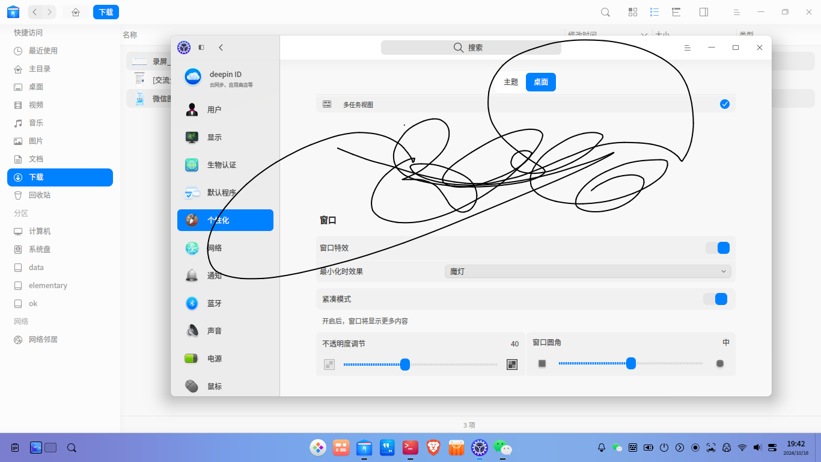Image resolution: width=821 pixels, height=462 pixels.
Task: Go back in Control Center
Action: coord(221,48)
